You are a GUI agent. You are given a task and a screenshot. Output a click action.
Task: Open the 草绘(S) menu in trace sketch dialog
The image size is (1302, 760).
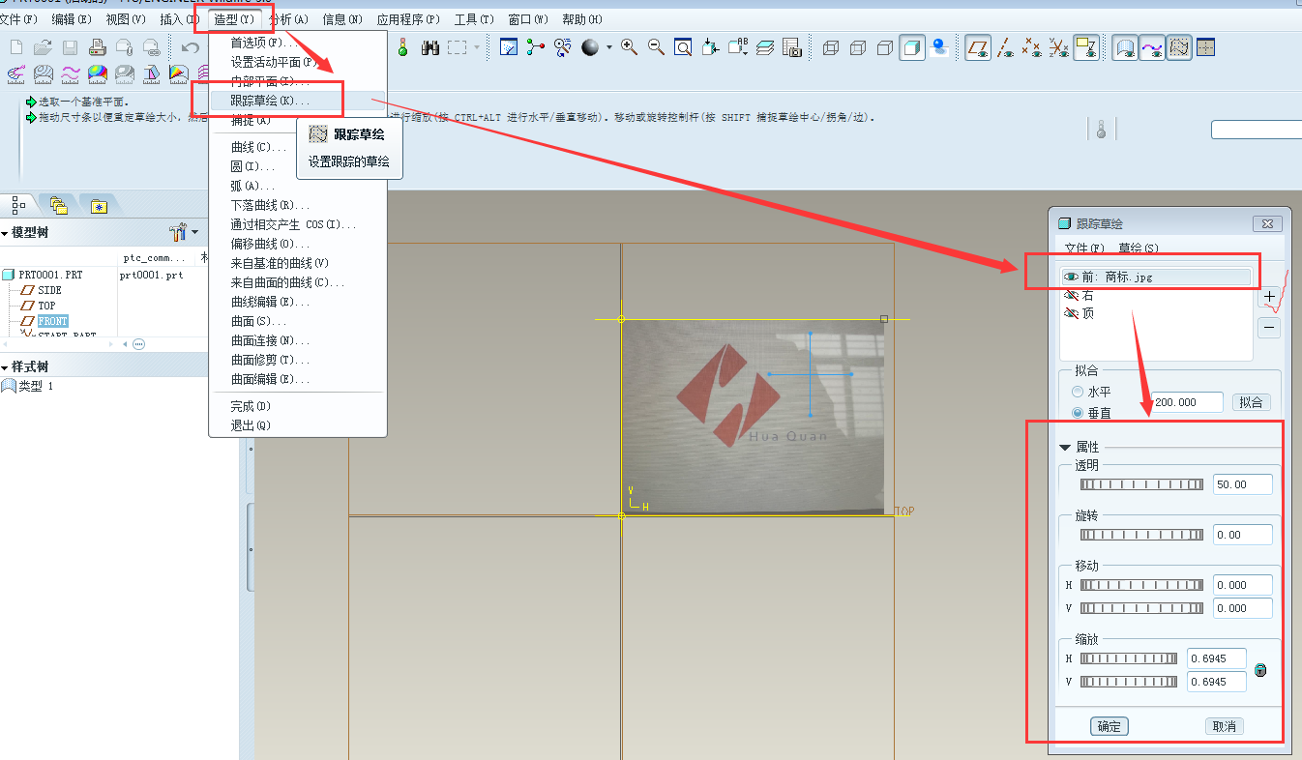1139,248
